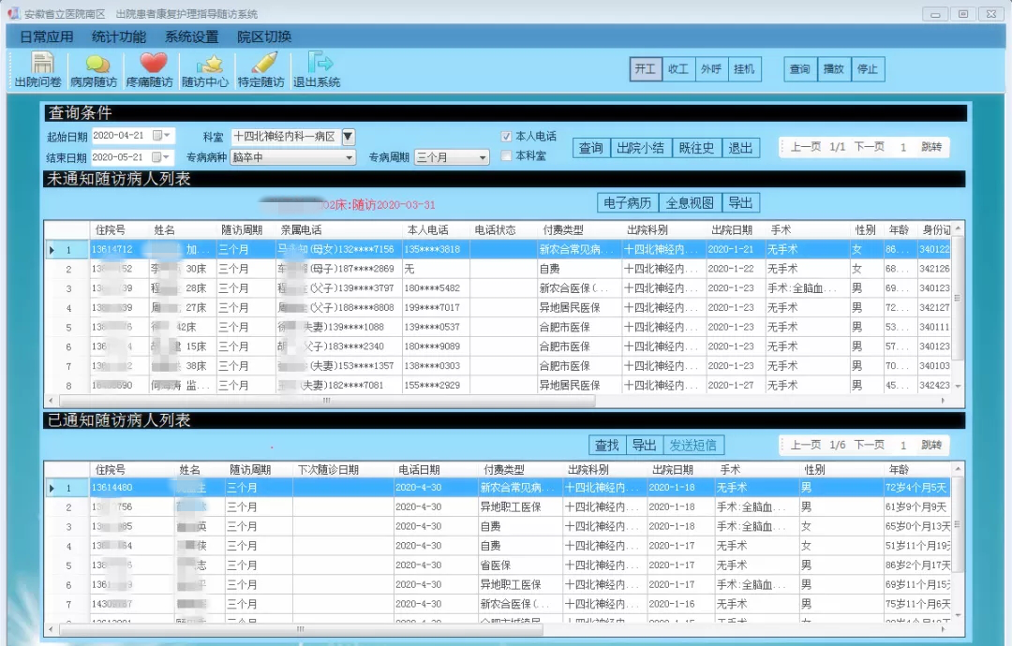
Task: Select lower row with age 61岁9个月9天
Action: 499,507
